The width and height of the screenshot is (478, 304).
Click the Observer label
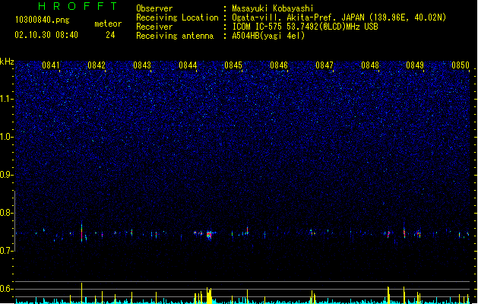coord(154,8)
